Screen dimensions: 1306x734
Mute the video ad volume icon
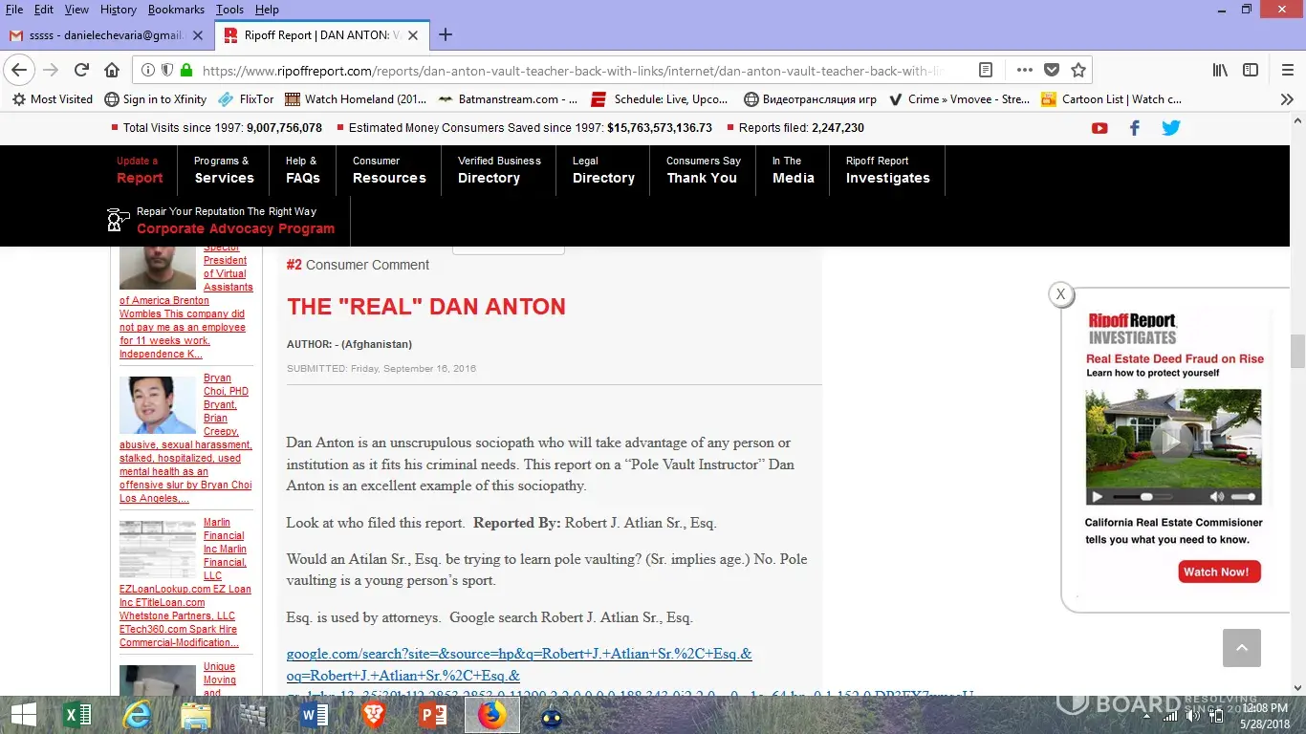(x=1217, y=497)
